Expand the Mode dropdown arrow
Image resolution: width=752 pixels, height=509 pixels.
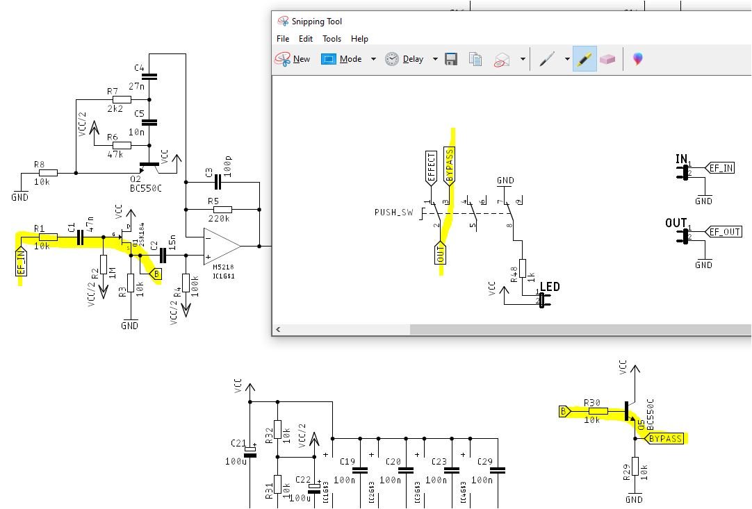pyautogui.click(x=373, y=59)
